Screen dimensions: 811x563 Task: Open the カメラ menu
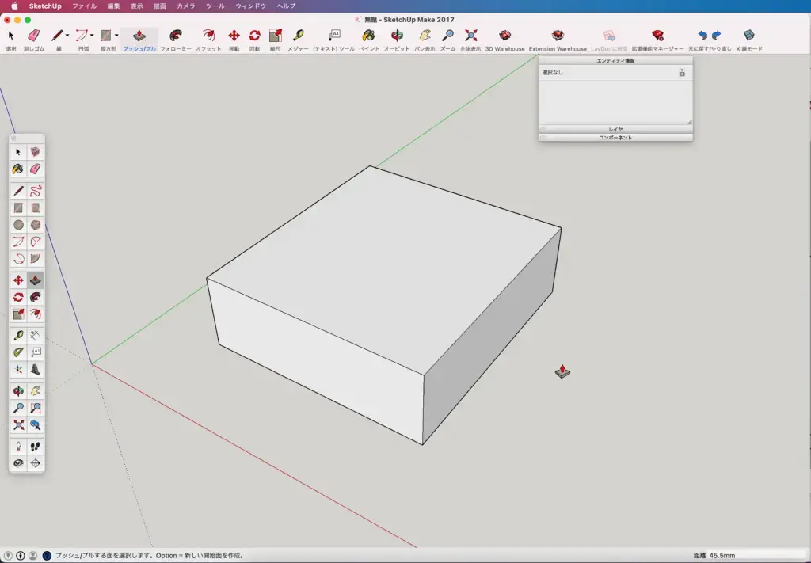tap(186, 6)
